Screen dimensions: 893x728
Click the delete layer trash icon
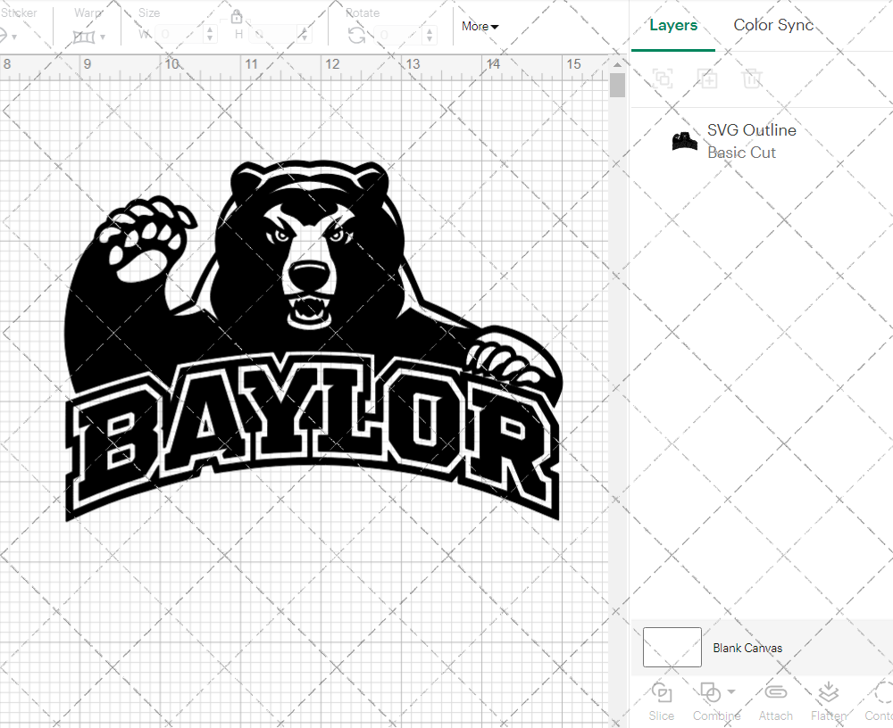[753, 79]
